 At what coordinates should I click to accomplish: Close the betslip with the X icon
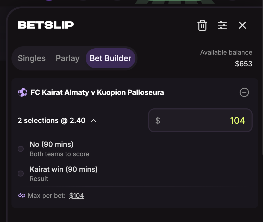click(x=242, y=25)
